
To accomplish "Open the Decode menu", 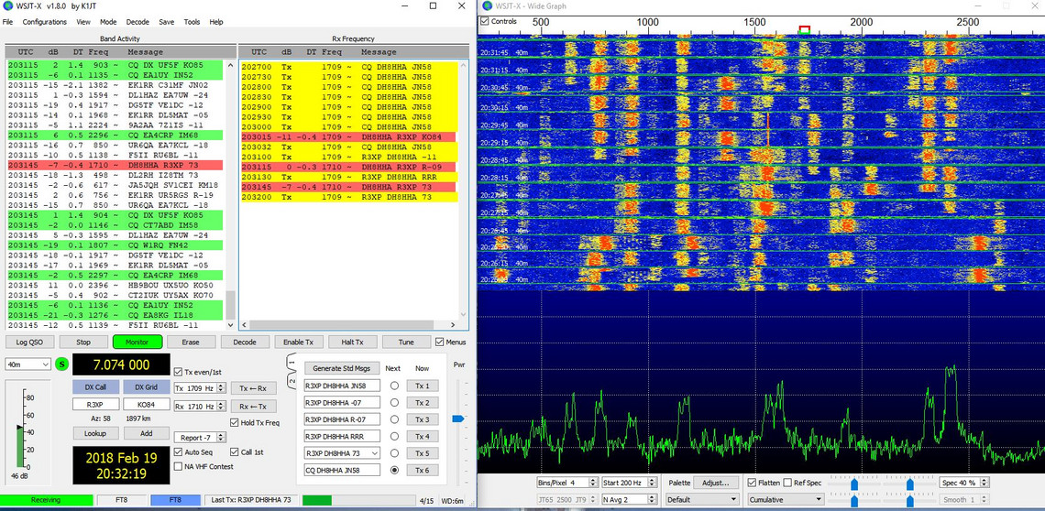I will 137,21.
